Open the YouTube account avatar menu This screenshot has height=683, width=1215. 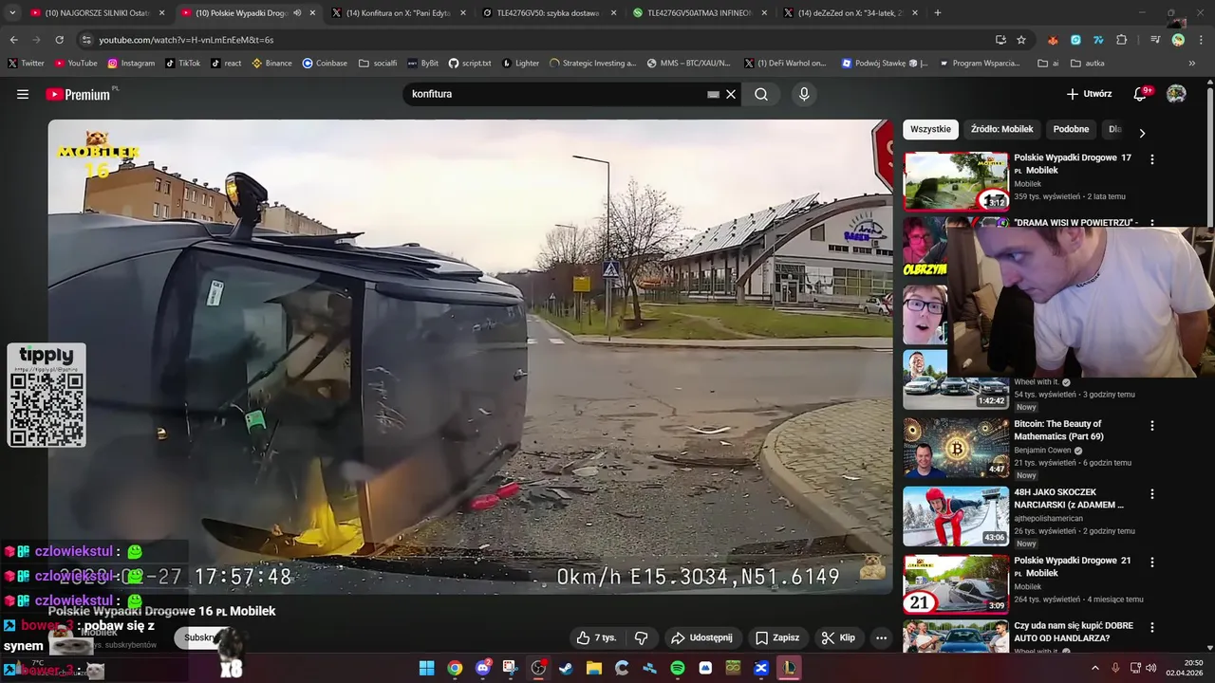pyautogui.click(x=1176, y=94)
